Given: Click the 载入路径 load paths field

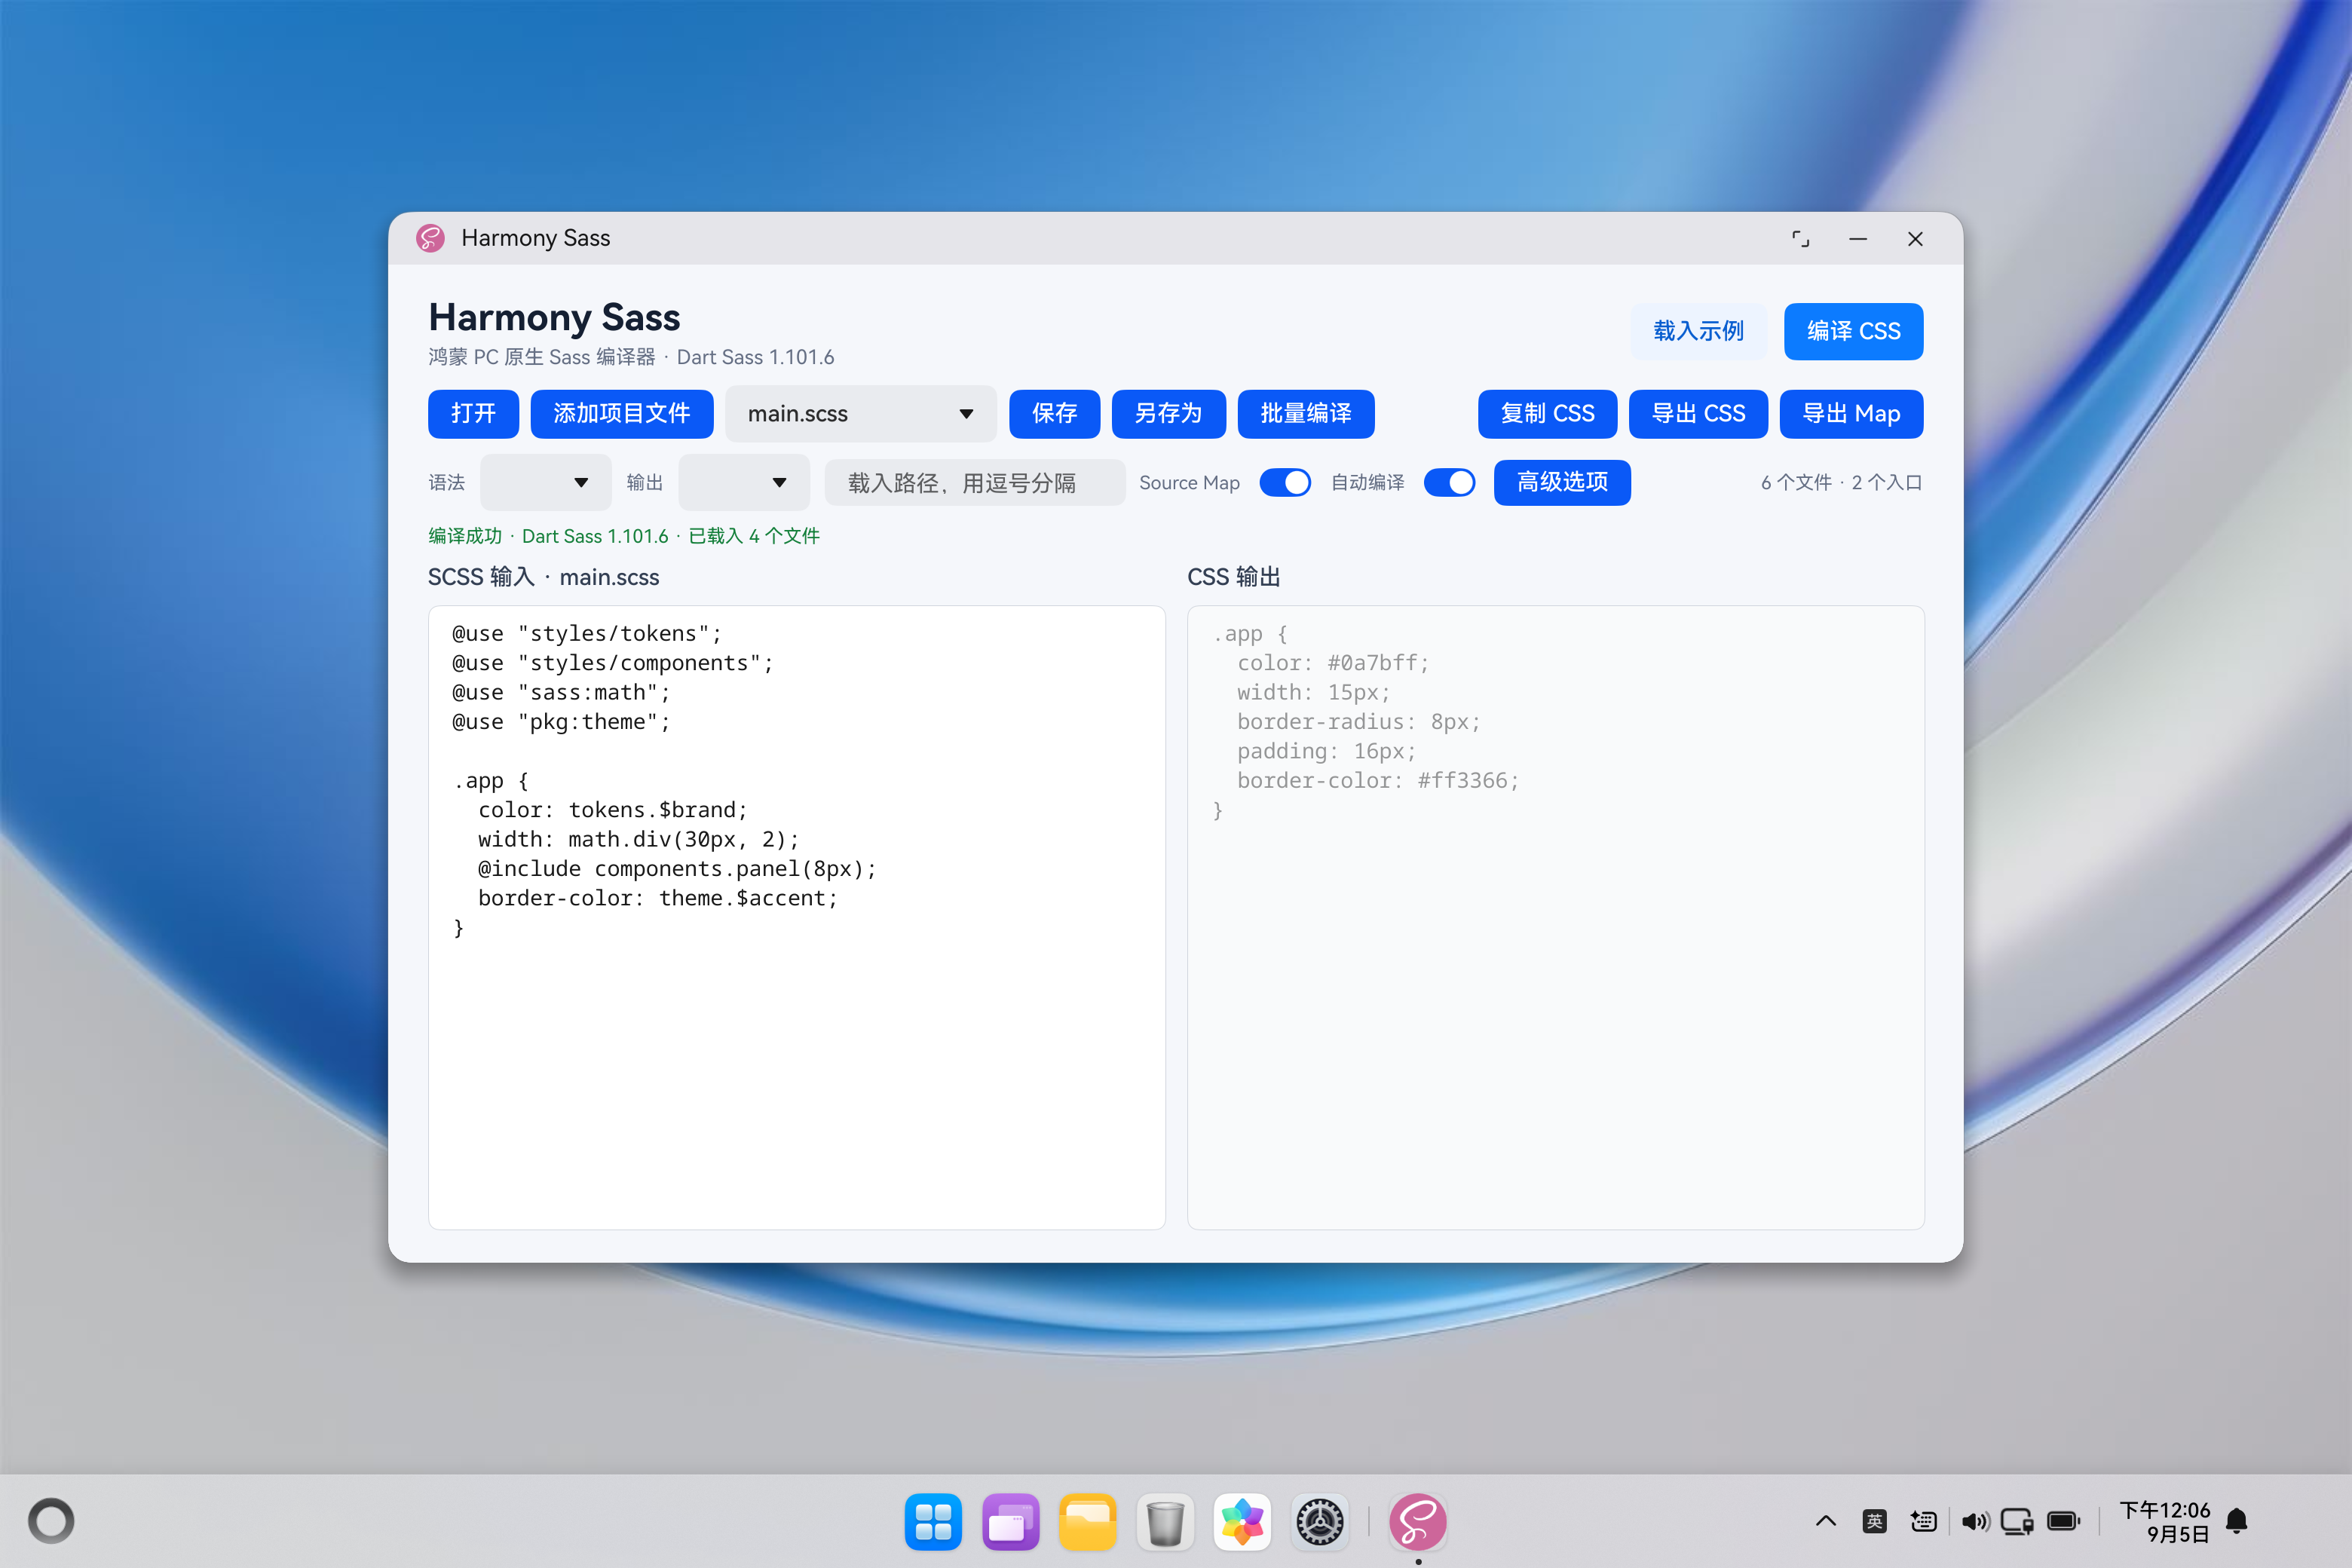Looking at the screenshot, I should point(975,483).
